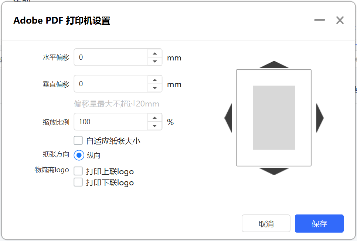Click the 缩放比例 input field

coord(111,122)
